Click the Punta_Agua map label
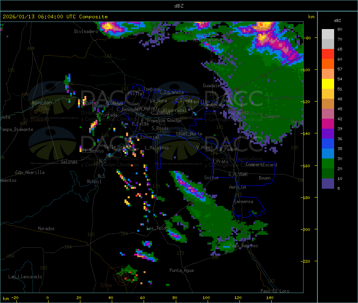This screenshot has height=303, width=358. tap(181, 270)
